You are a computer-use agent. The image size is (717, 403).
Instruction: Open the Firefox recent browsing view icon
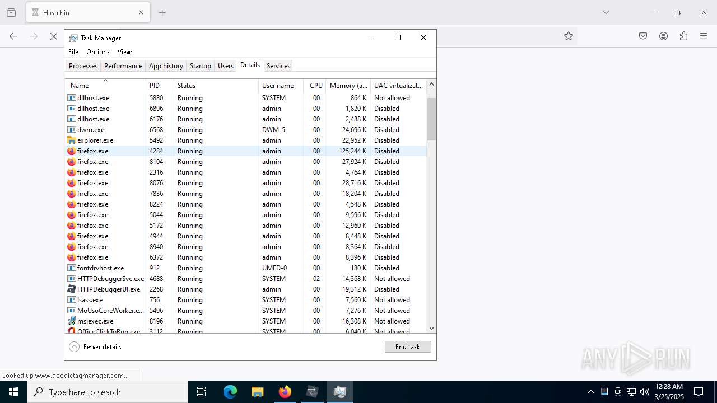click(11, 12)
